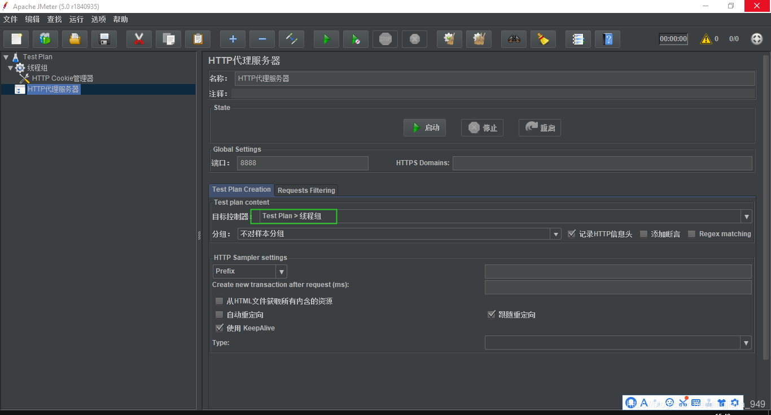Check 从HTML文件获取所有内含的资源

click(220, 301)
